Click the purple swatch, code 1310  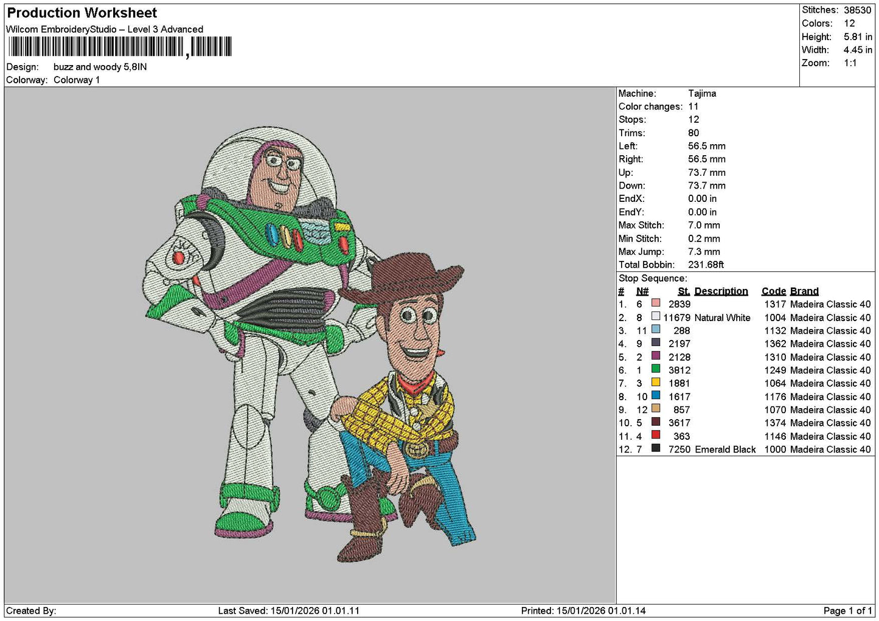(656, 356)
